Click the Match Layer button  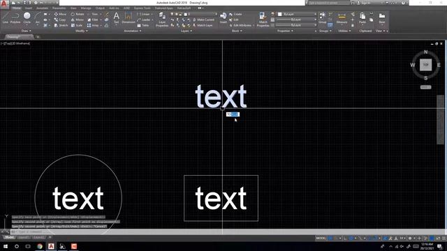coord(203,25)
